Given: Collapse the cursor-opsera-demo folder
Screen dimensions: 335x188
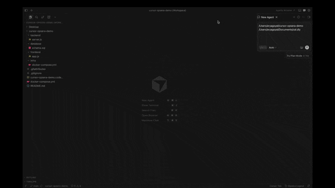Looking at the screenshot, I should [x=41, y=31].
